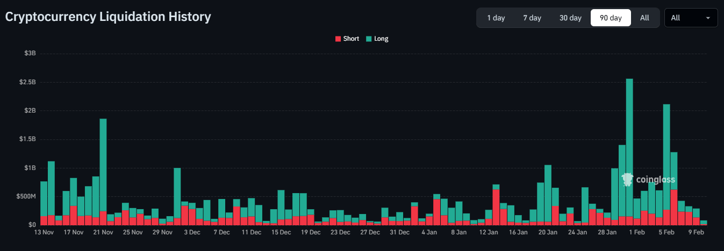Choose the 30 day time range
Screen dimensions: 724x251
570,18
